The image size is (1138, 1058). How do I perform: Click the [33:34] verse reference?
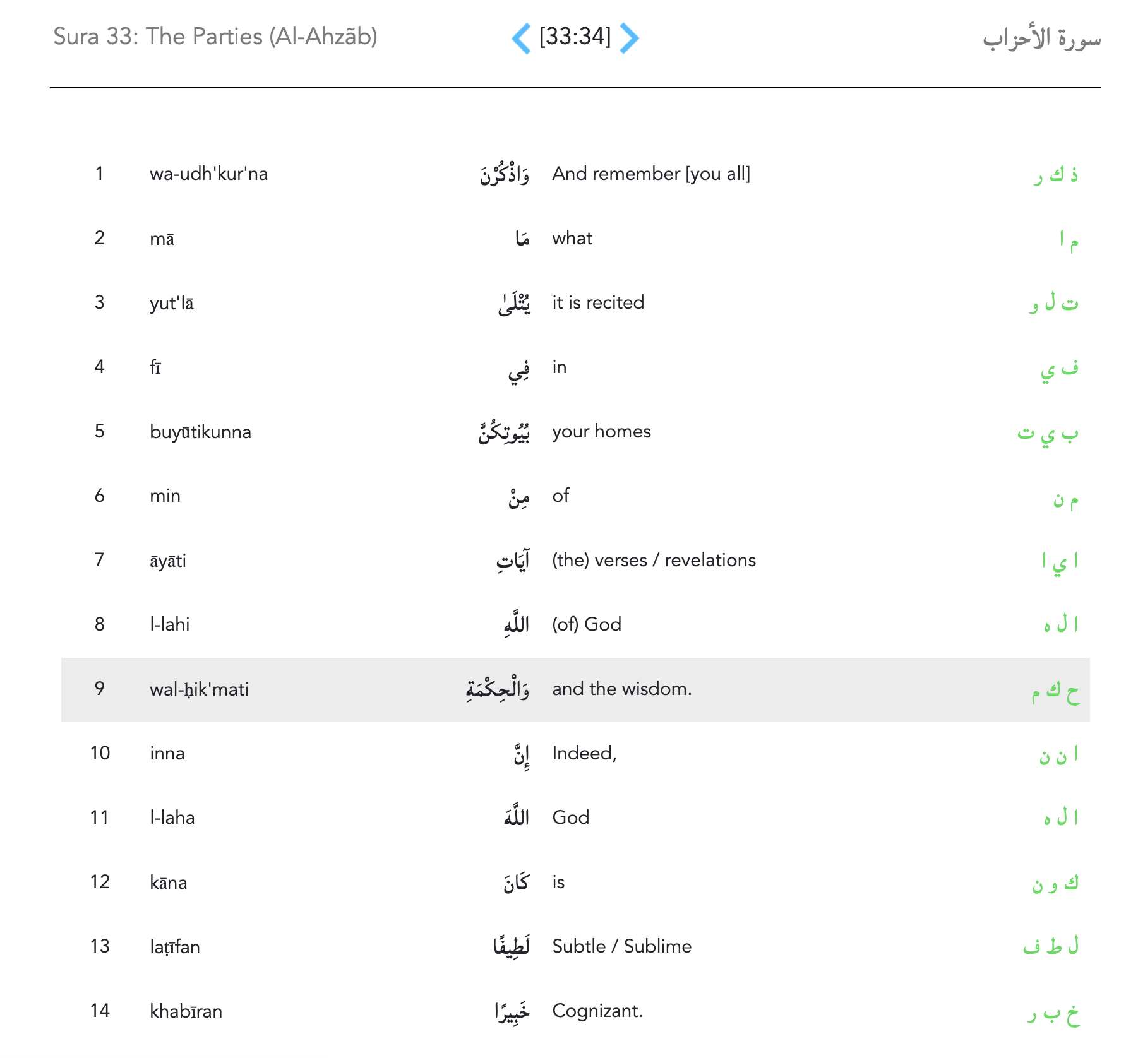[575, 37]
